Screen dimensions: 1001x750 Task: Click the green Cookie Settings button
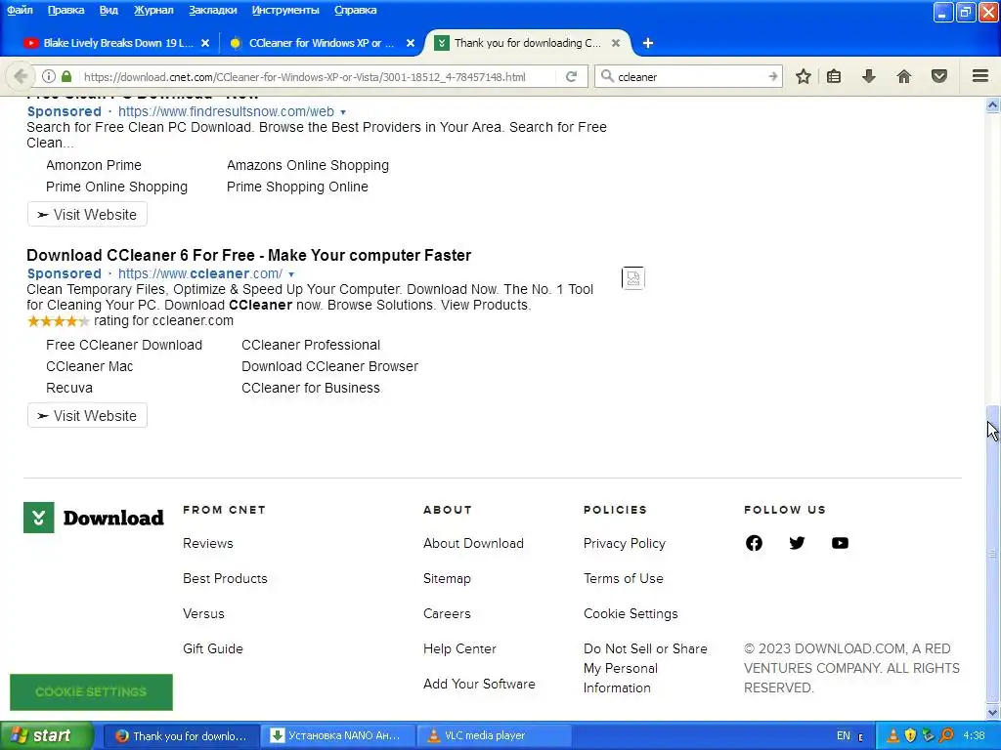point(91,692)
